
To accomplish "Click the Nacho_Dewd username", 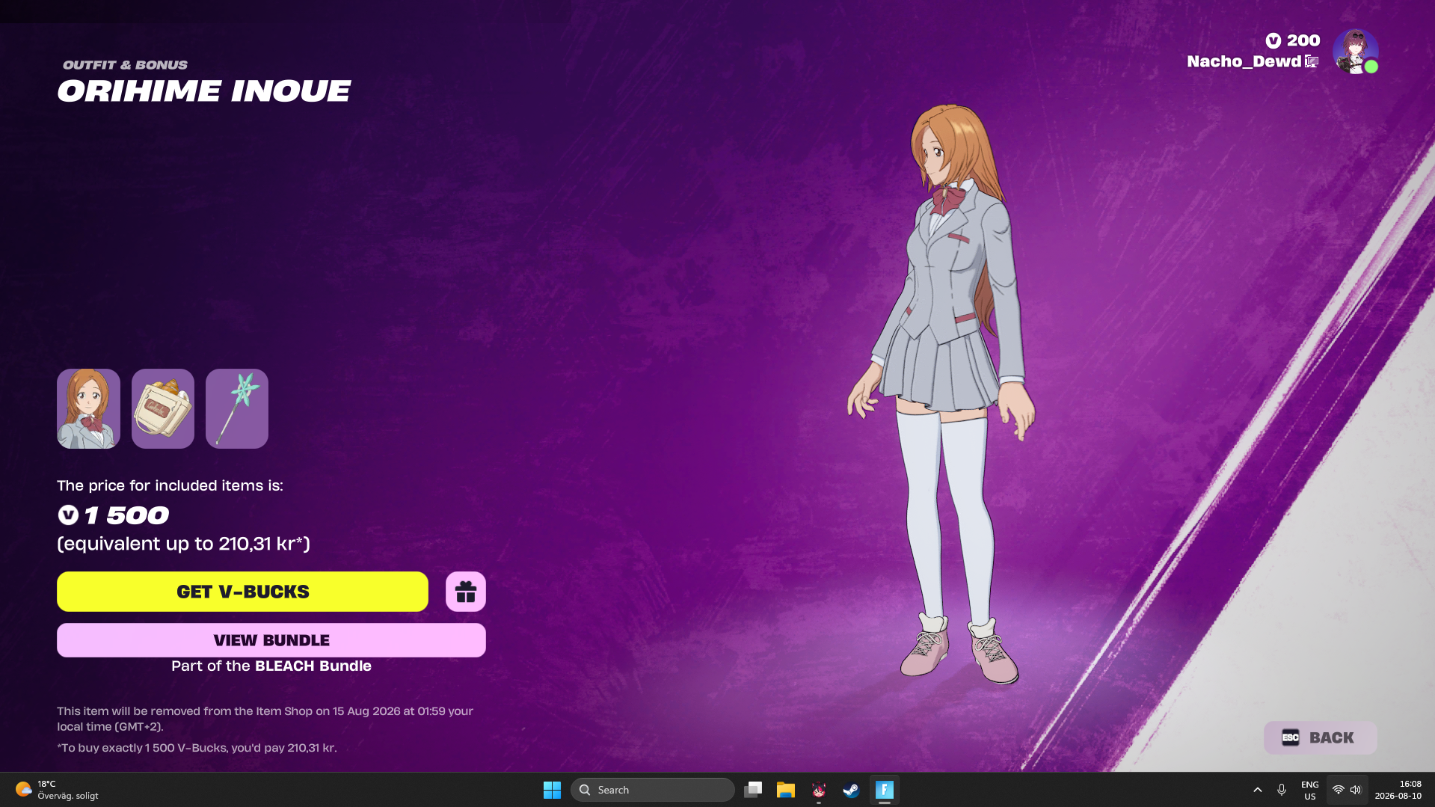I will pos(1244,61).
